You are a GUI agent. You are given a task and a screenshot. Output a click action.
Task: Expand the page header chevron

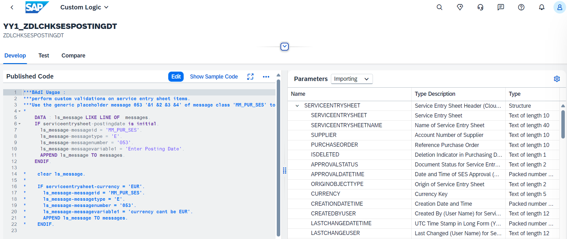[285, 46]
